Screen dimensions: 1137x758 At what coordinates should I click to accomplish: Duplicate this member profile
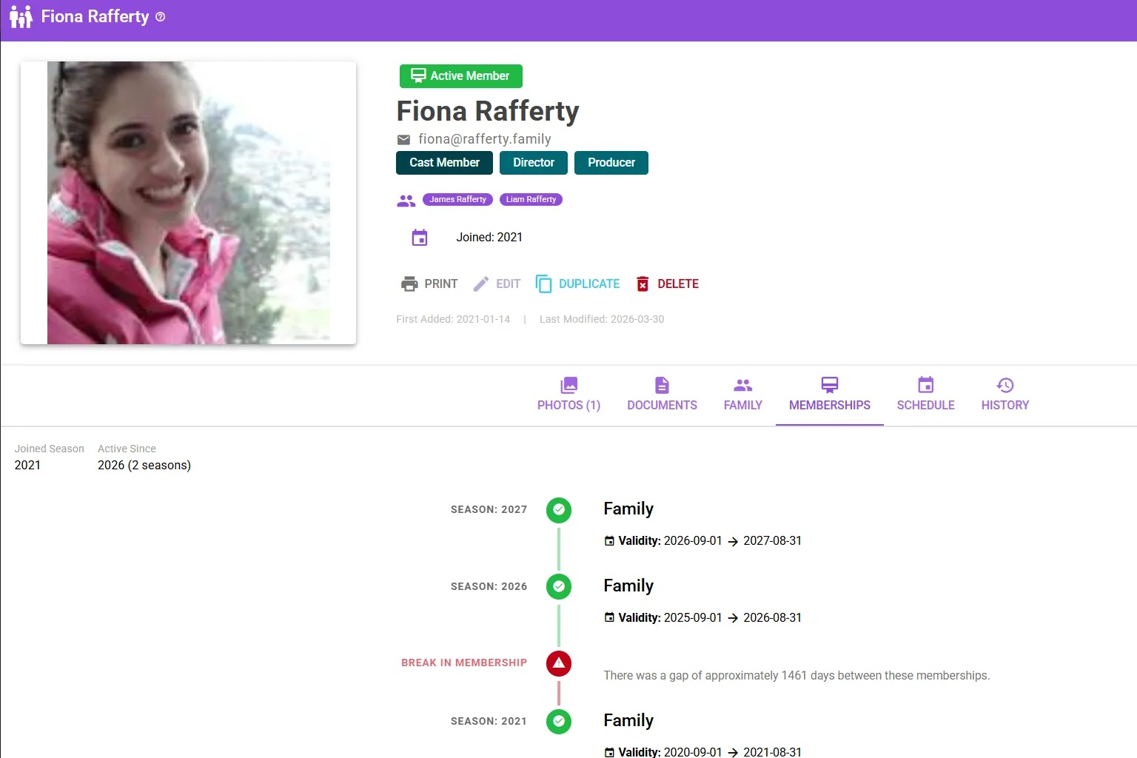[x=577, y=284]
